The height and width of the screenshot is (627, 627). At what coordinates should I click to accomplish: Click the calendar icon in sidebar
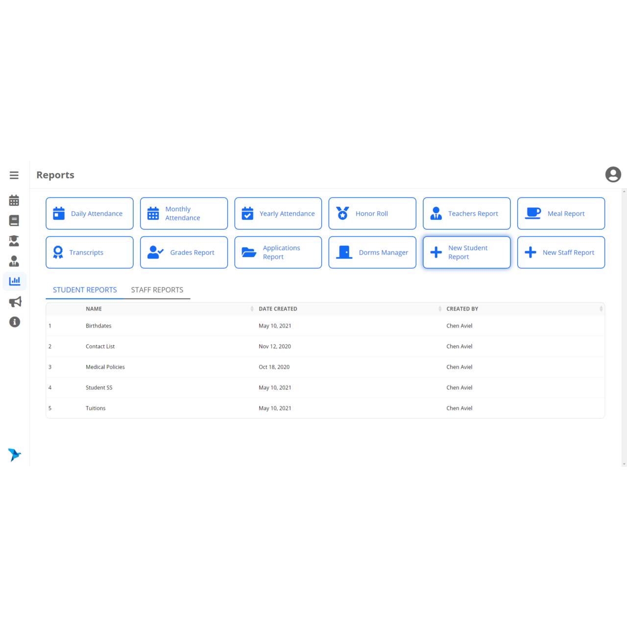(14, 200)
